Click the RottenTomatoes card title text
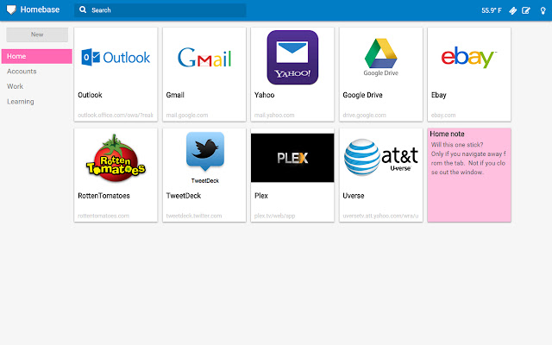This screenshot has height=345, width=552. point(103,196)
